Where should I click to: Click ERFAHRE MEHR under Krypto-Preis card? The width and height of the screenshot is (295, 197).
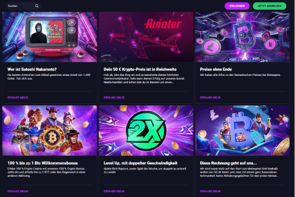coord(114,98)
